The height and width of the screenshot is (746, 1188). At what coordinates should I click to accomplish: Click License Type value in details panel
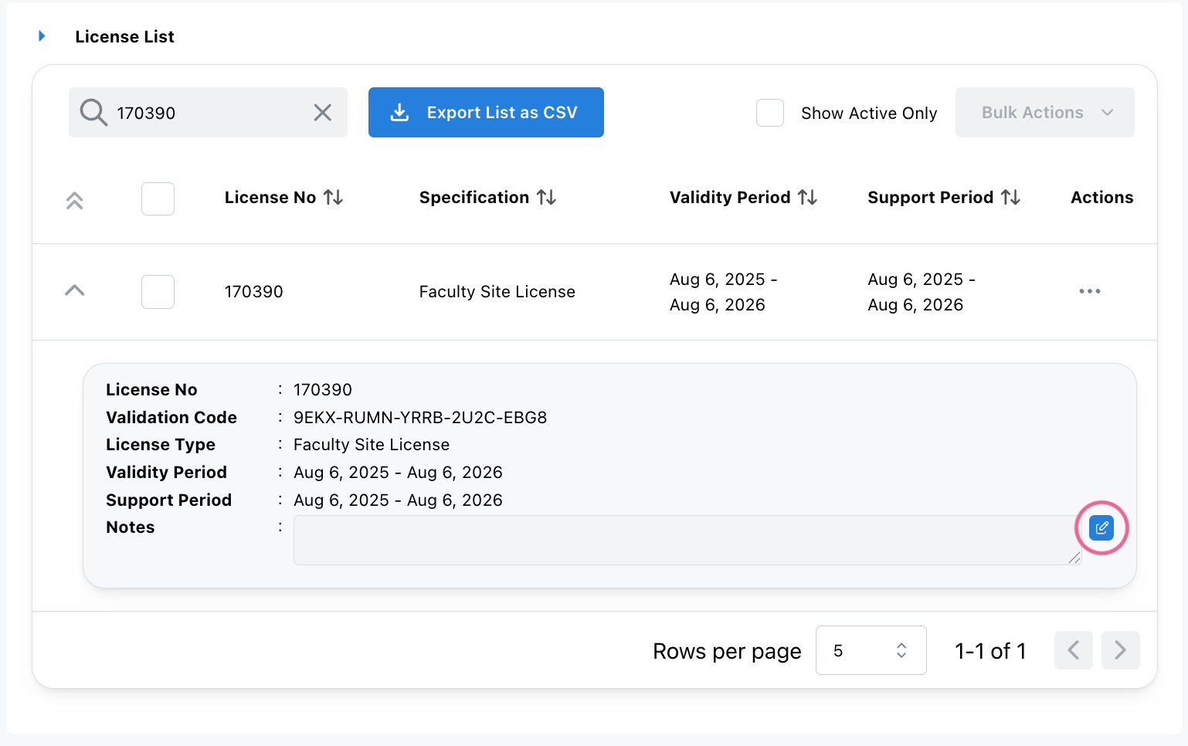coord(372,445)
